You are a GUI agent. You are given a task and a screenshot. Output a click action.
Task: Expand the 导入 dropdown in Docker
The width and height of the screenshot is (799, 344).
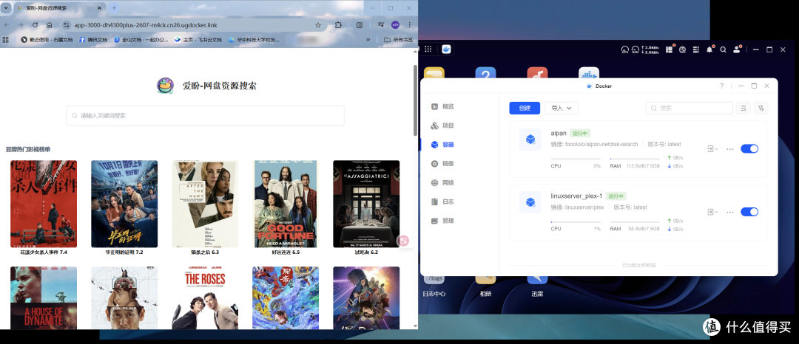[x=562, y=109]
